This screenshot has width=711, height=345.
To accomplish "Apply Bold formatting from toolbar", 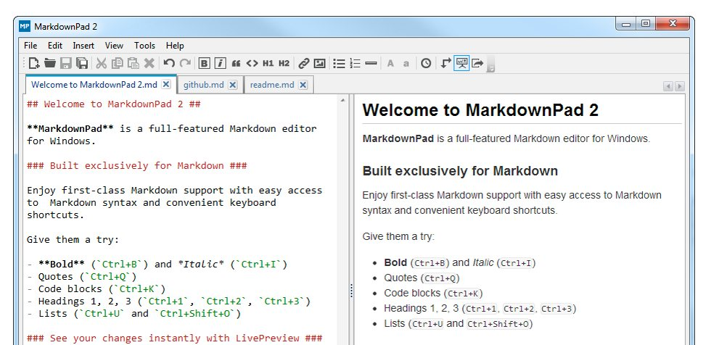I will pyautogui.click(x=205, y=63).
